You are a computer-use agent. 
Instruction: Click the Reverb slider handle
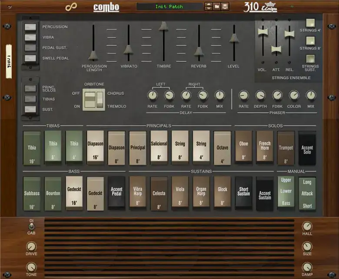coord(199,51)
